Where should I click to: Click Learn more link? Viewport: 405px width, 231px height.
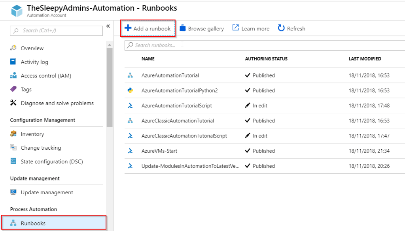pyautogui.click(x=251, y=28)
